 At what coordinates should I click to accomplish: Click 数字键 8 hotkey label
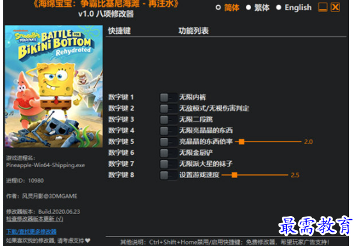click(121, 175)
